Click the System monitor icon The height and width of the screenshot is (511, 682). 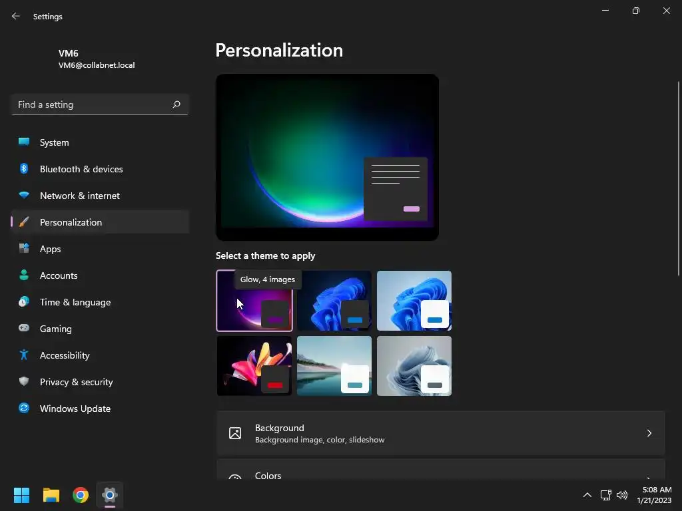[24, 142]
